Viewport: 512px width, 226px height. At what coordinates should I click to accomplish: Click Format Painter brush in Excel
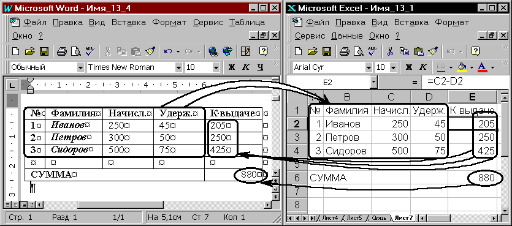click(433, 51)
